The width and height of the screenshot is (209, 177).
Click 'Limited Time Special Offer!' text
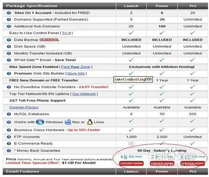coord(32,163)
